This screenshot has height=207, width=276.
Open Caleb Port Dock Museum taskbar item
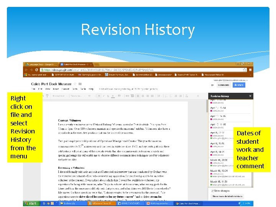[188, 204]
